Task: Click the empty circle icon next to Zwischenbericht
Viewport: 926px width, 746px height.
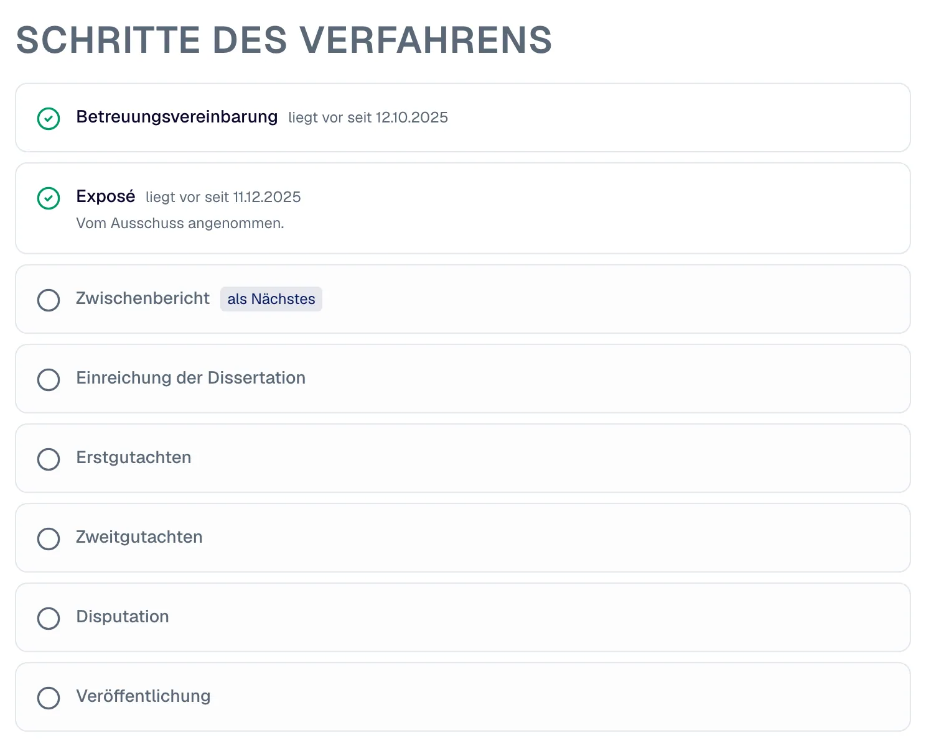Action: [x=49, y=300]
